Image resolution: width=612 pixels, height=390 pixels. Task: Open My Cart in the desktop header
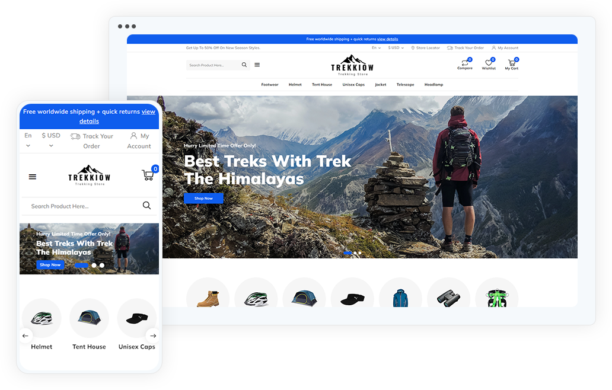511,63
